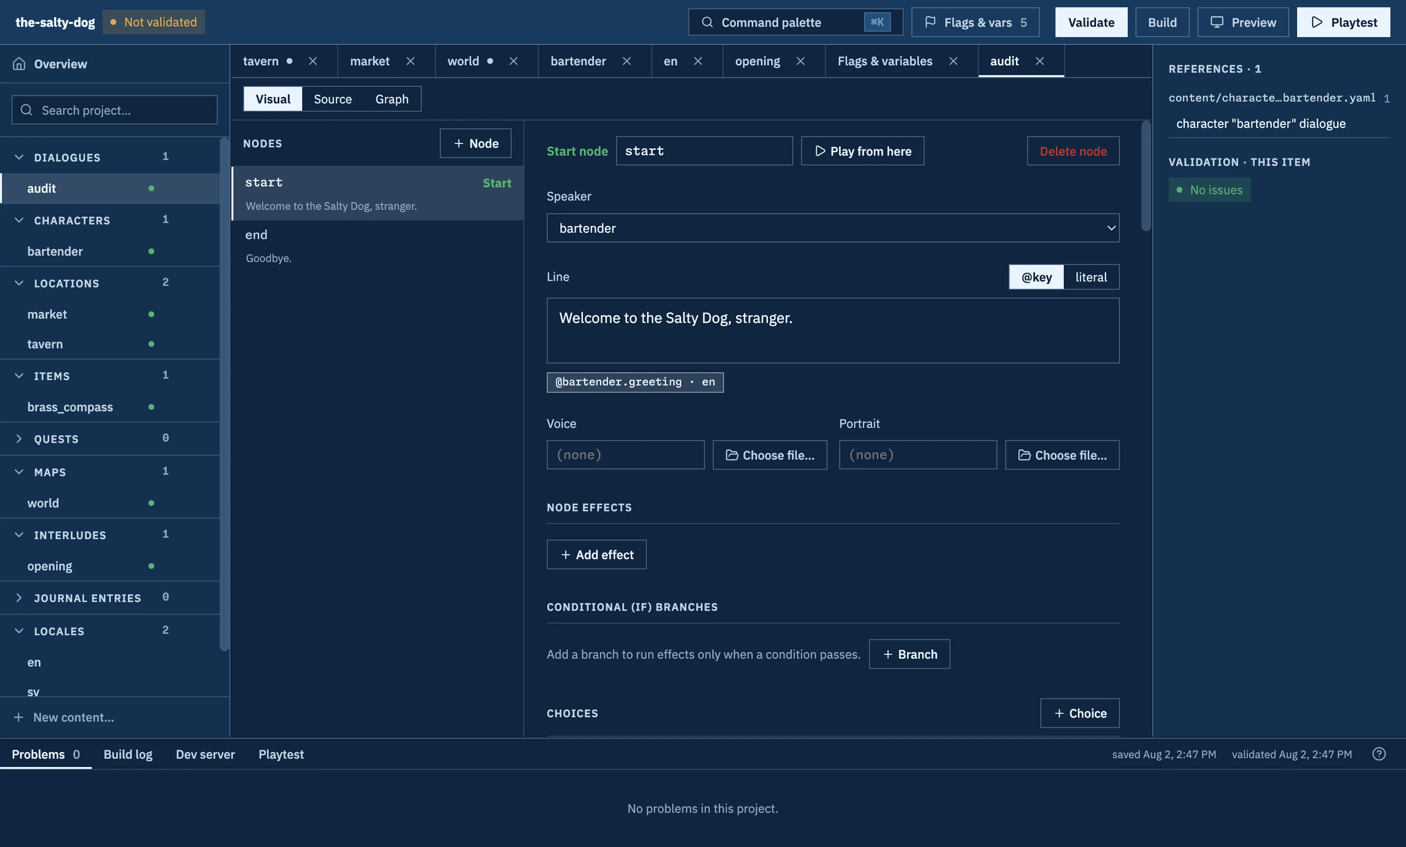
Task: Collapse the ITEMS section
Action: tap(19, 376)
